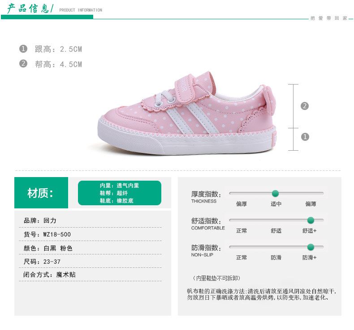354x330 pixels.
Task: Click the 品牌: 回力 row
Action: click(x=91, y=220)
